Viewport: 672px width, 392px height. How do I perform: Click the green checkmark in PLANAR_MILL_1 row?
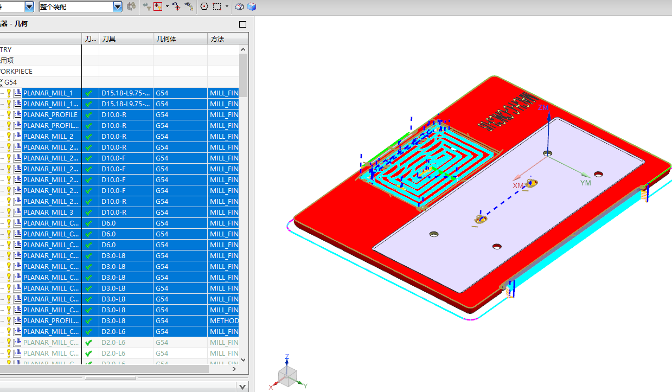click(x=89, y=93)
